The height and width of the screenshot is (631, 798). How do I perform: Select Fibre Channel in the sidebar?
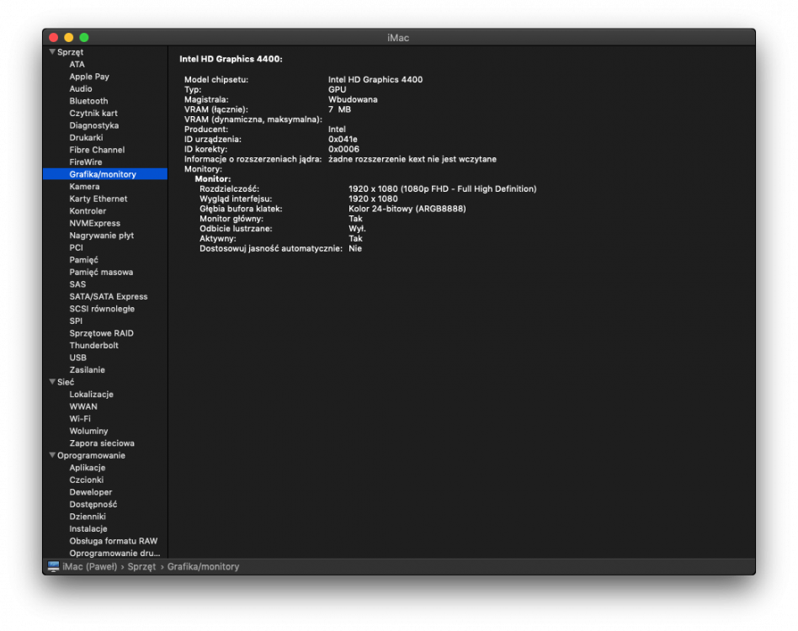[97, 150]
